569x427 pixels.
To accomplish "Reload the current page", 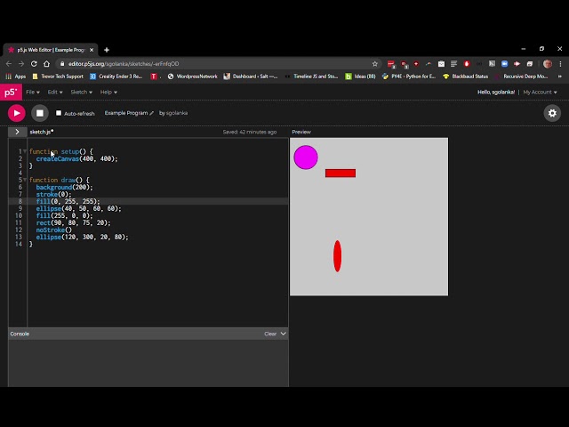I will point(34,64).
